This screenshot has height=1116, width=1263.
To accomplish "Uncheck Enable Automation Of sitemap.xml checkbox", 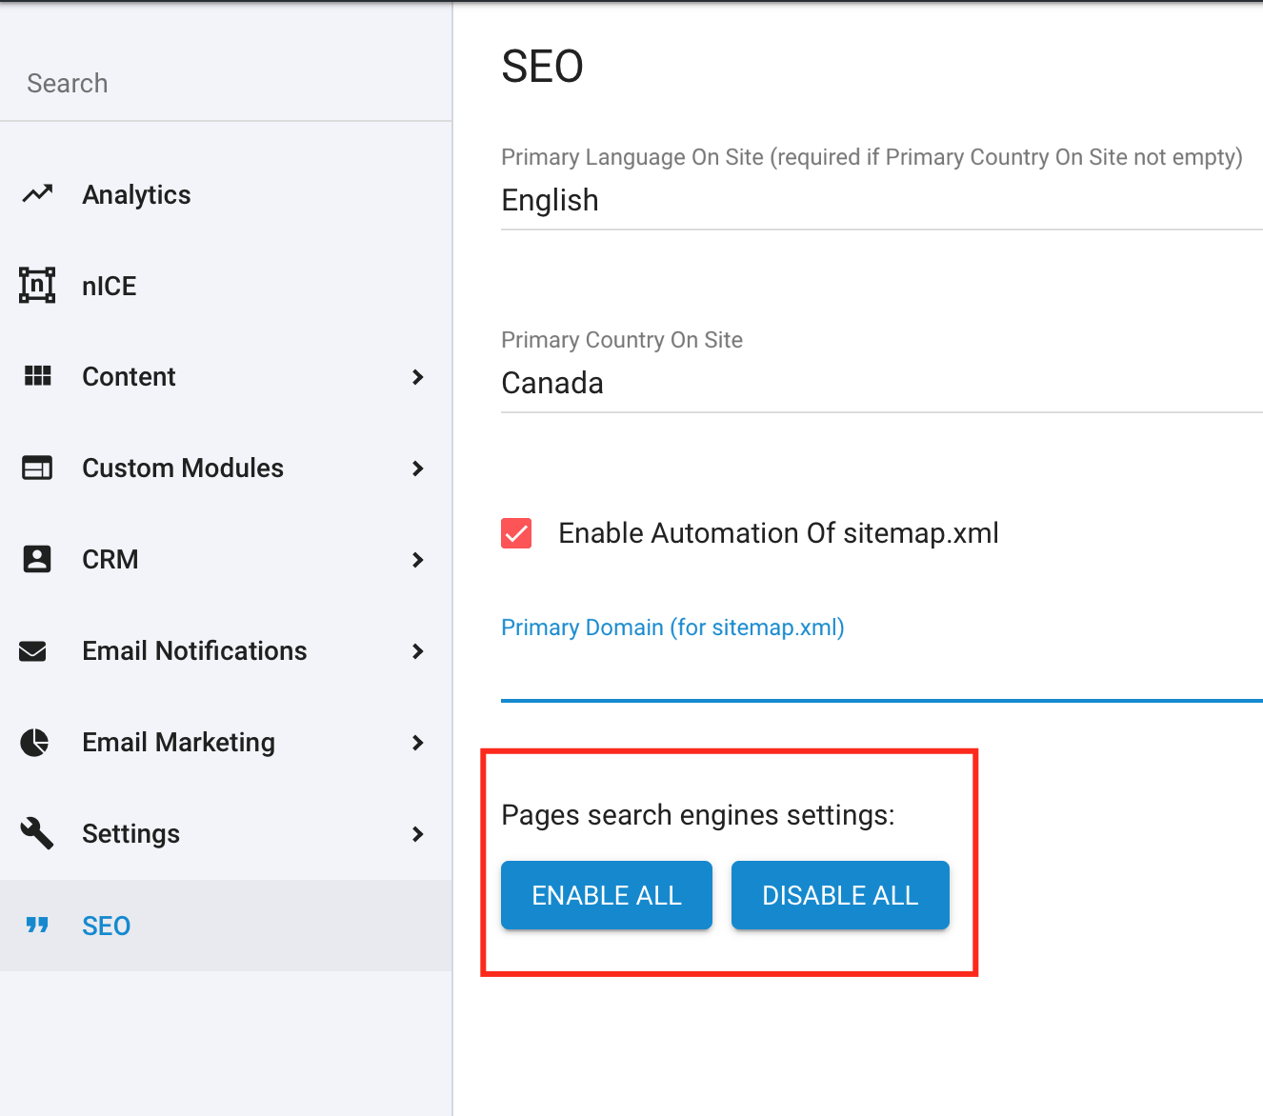I will pyautogui.click(x=516, y=533).
